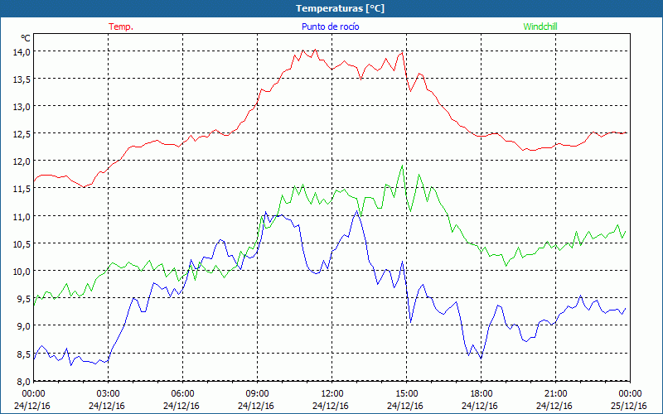Click the 09:00 time axis label
This screenshot has height=414, width=663.
coord(258,394)
